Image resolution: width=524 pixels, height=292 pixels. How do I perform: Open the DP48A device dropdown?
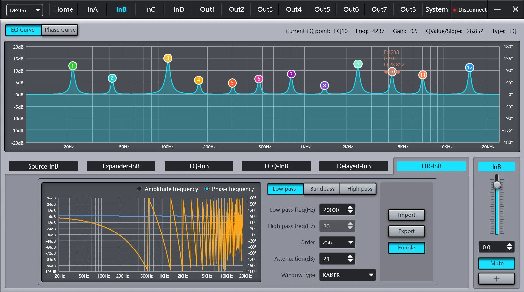(x=25, y=10)
